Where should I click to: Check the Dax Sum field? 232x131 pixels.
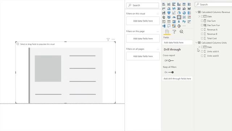tap(202, 21)
